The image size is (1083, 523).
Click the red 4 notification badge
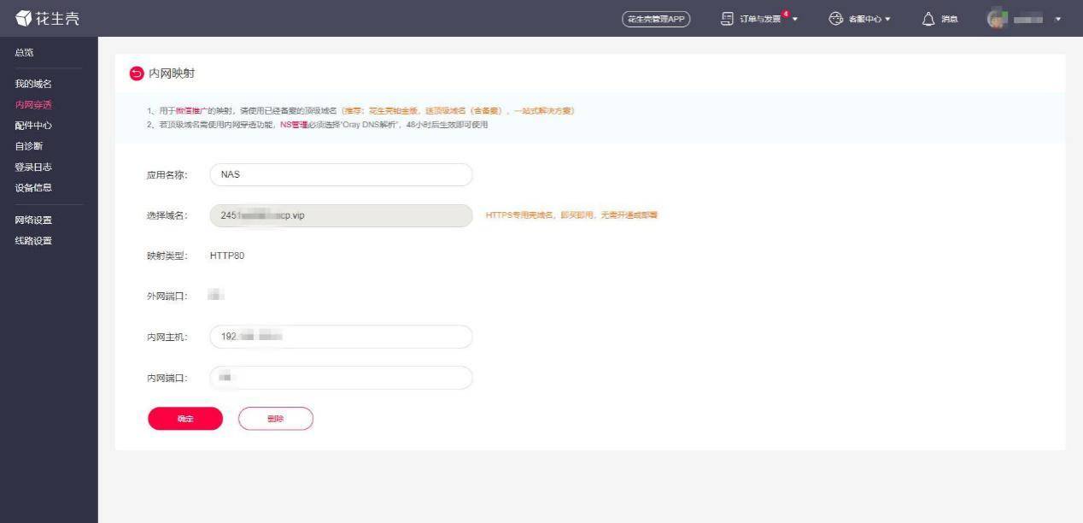[x=785, y=14]
